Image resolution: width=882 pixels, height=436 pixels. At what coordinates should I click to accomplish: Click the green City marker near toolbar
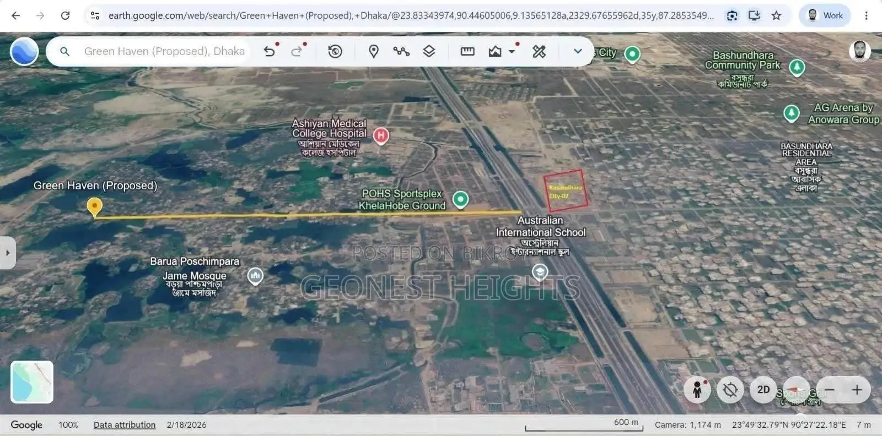pyautogui.click(x=632, y=54)
